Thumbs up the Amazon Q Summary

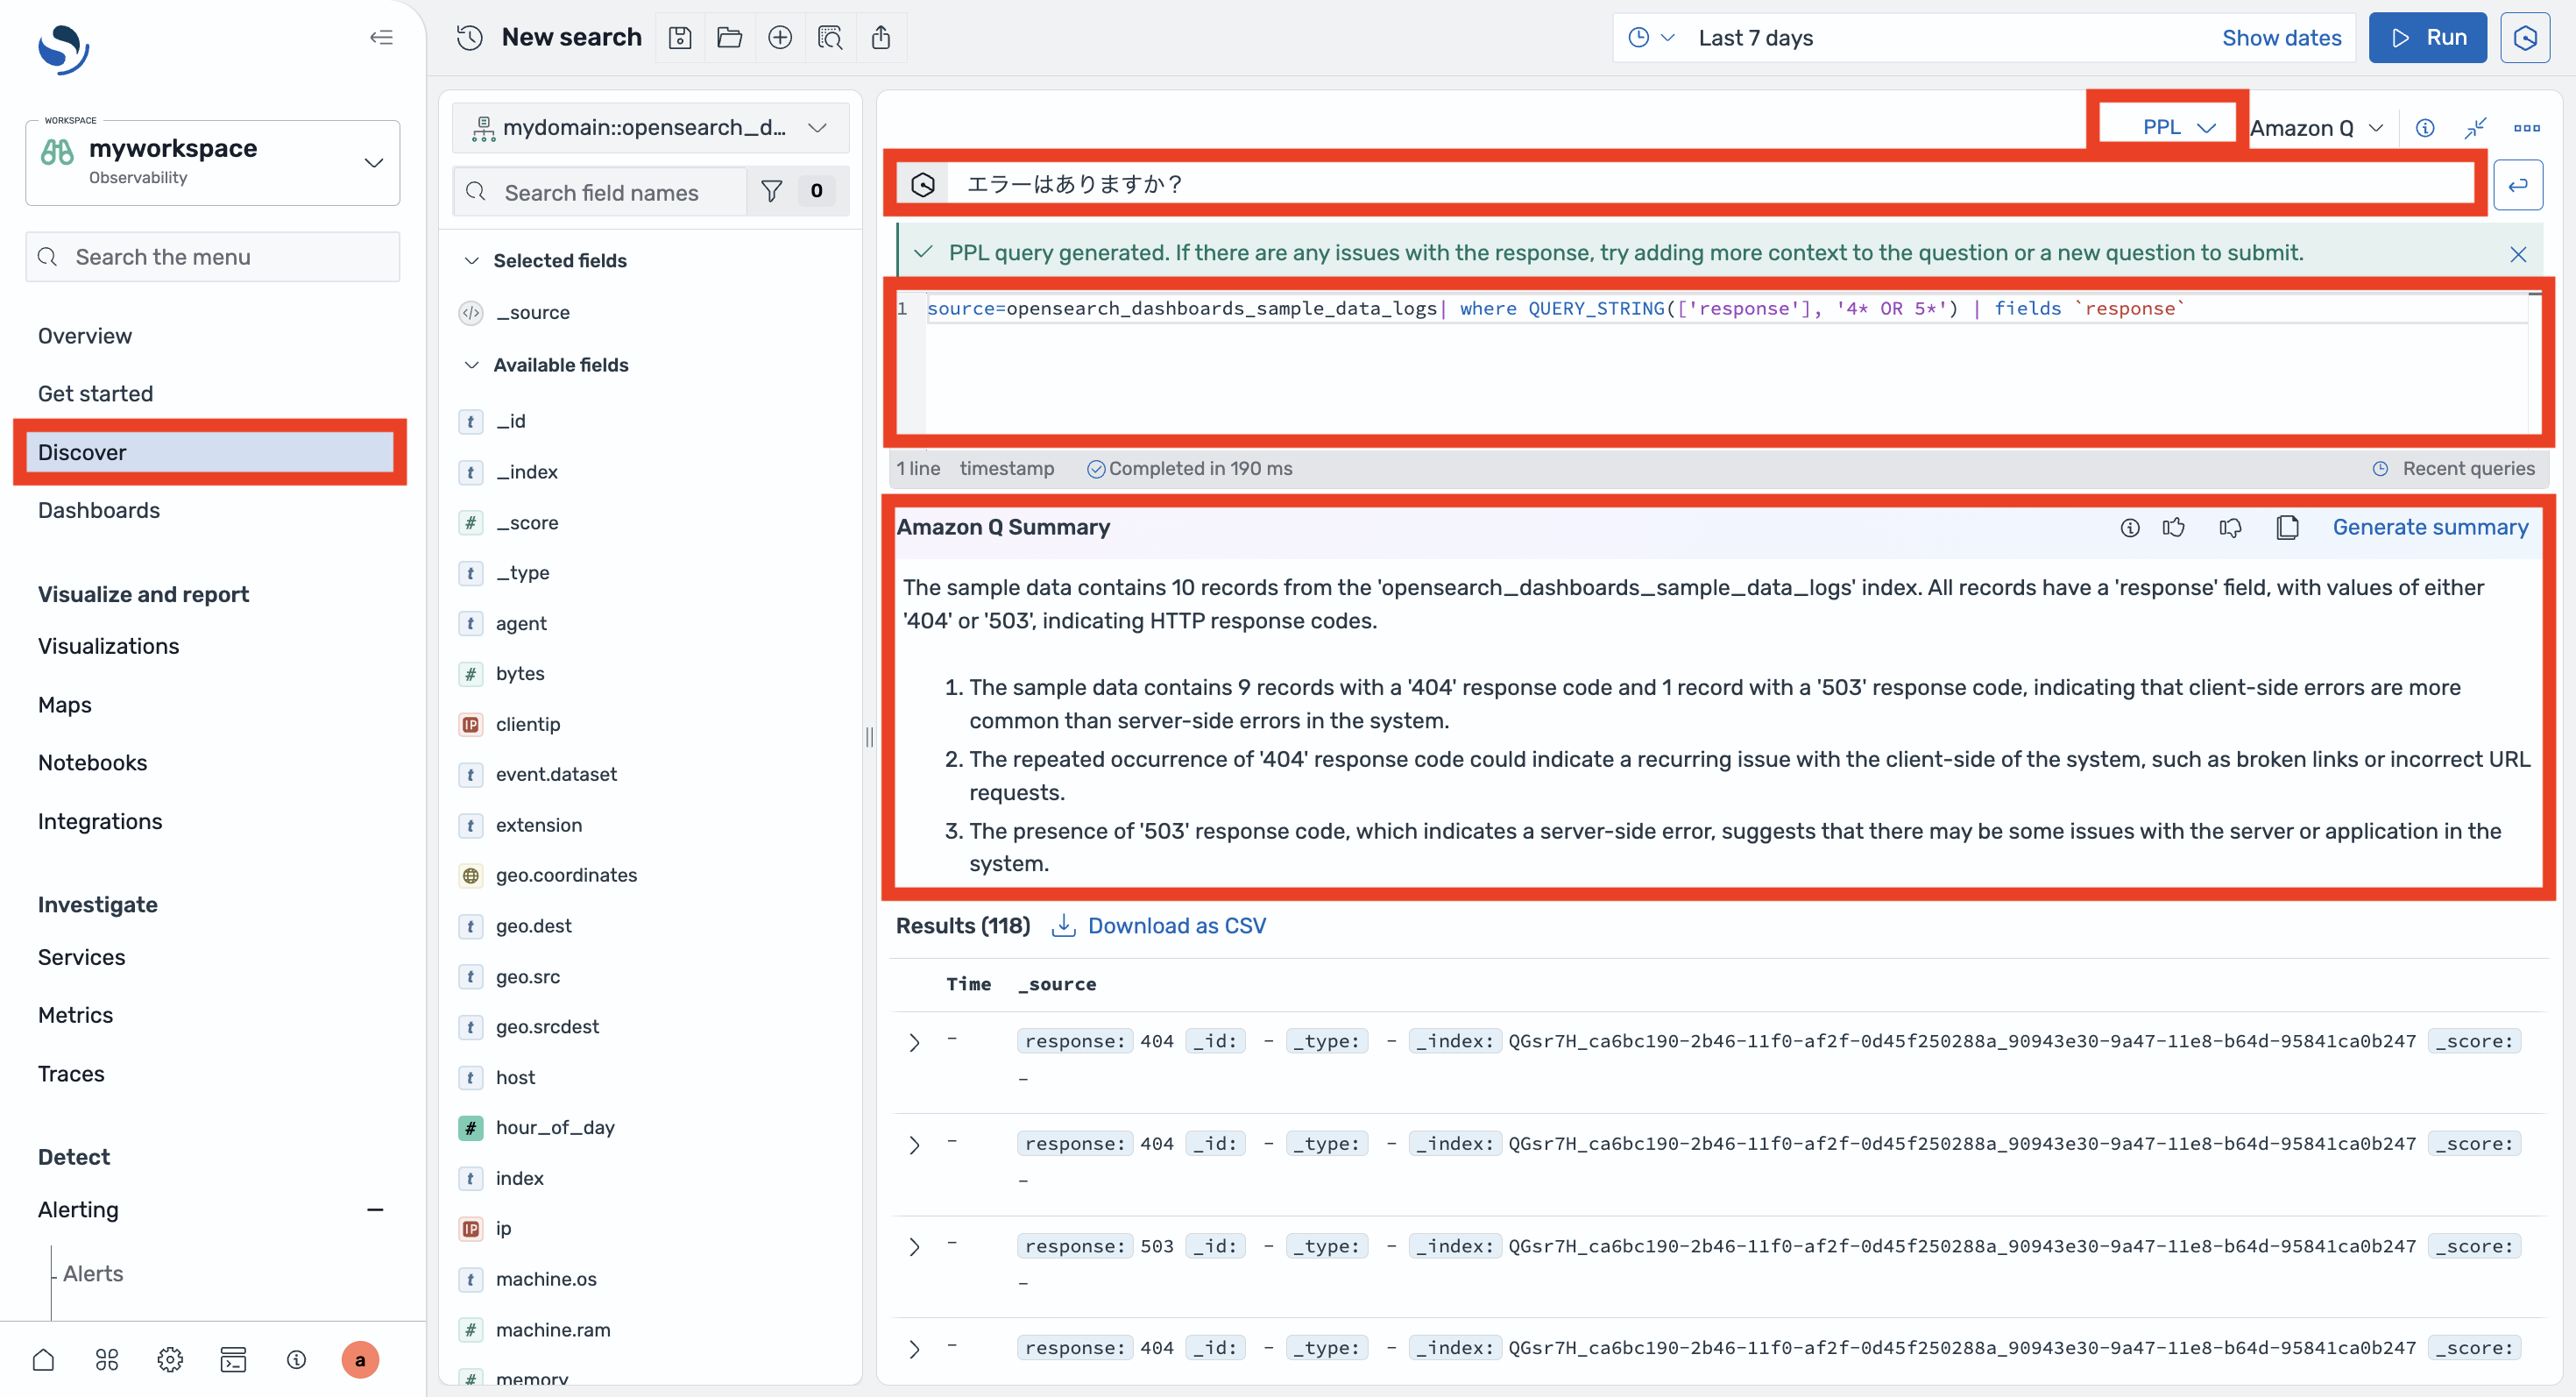(2173, 527)
